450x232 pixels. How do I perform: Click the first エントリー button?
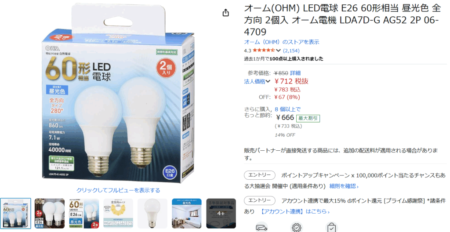point(259,175)
